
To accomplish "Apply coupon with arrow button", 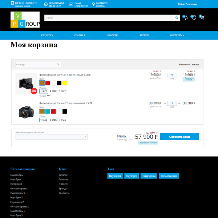I will point(85,137).
